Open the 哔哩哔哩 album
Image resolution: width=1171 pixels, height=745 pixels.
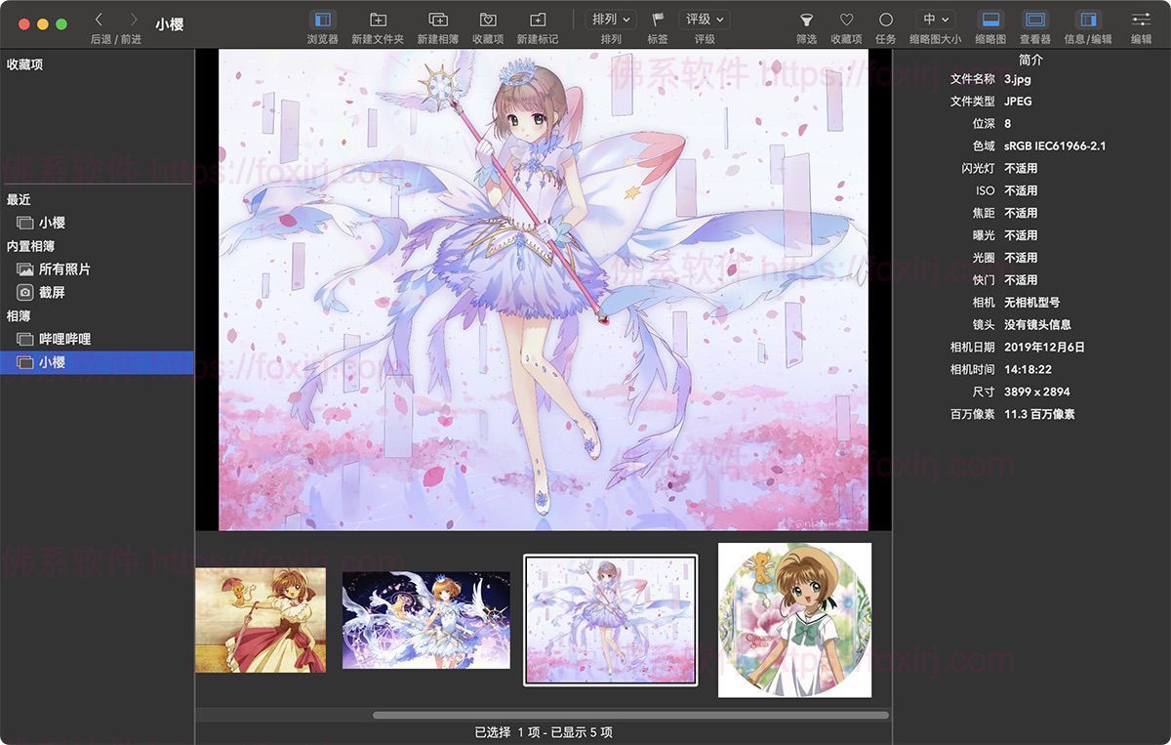[x=63, y=339]
